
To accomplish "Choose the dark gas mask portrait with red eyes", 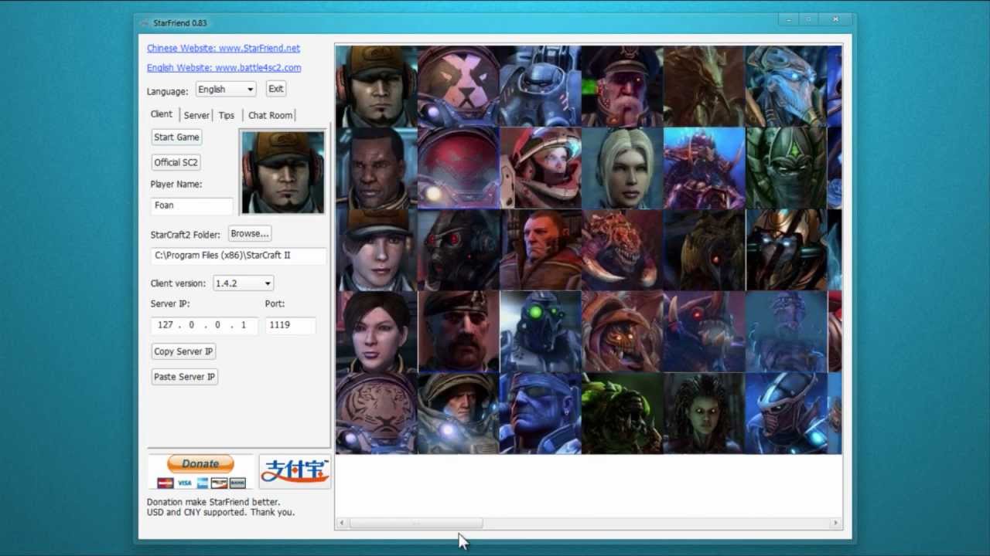I will pyautogui.click(x=458, y=249).
